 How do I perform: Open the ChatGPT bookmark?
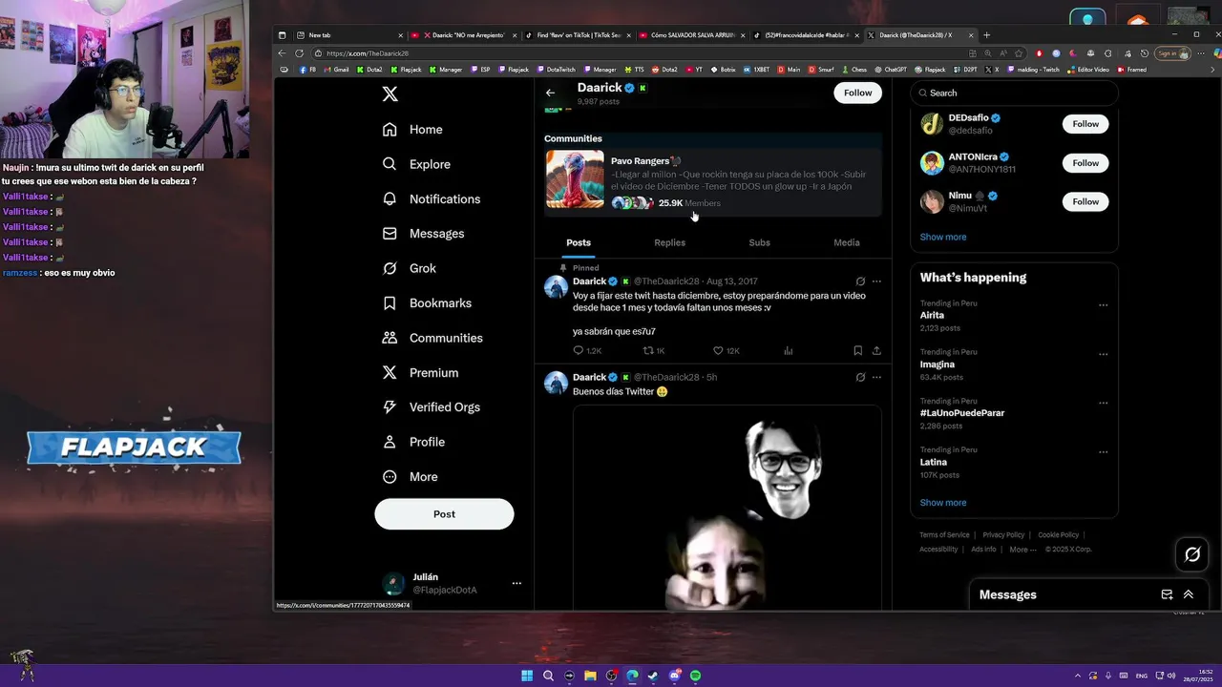click(891, 70)
